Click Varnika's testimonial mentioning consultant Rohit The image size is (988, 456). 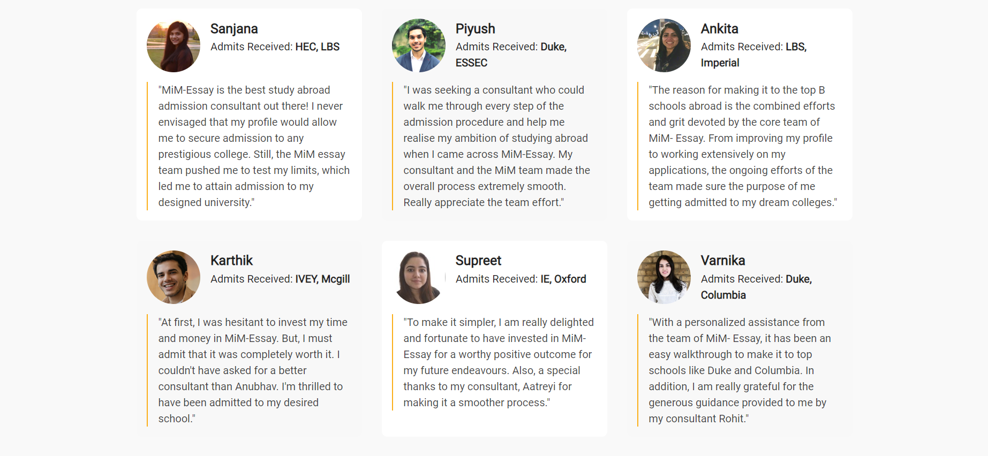739,370
